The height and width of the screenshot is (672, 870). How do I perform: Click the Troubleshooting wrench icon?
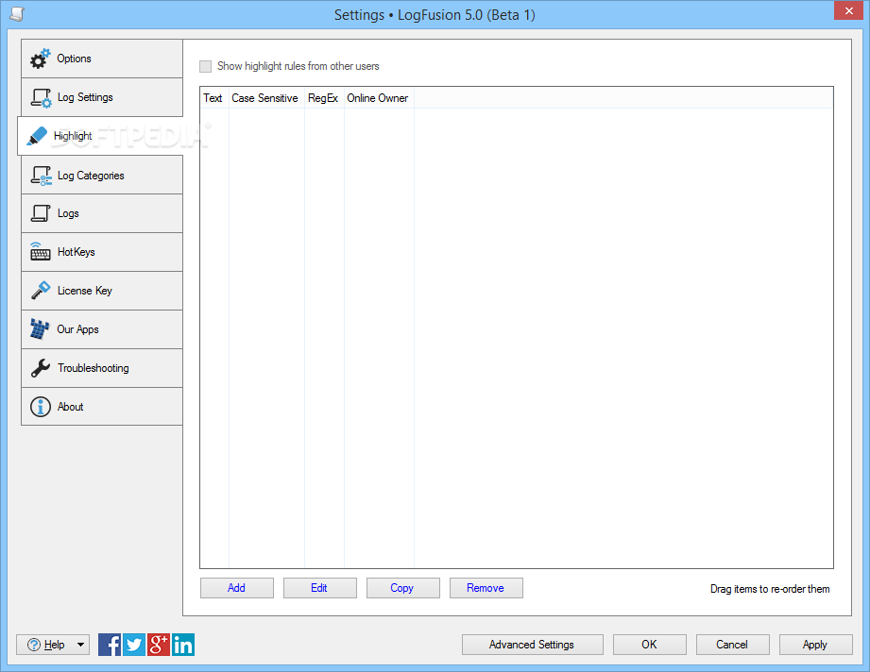(x=41, y=367)
